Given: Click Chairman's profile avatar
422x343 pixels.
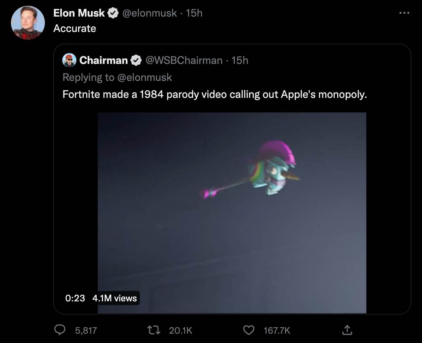Looking at the screenshot, I should click(x=70, y=60).
